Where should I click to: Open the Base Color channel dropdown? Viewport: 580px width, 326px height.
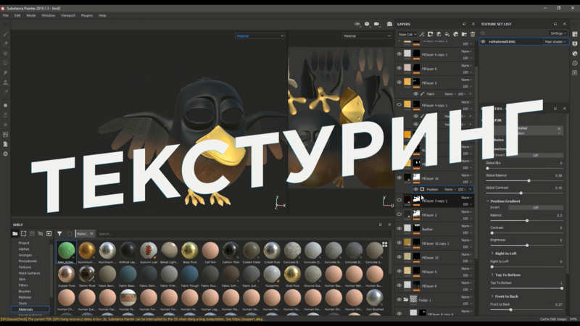[406, 34]
